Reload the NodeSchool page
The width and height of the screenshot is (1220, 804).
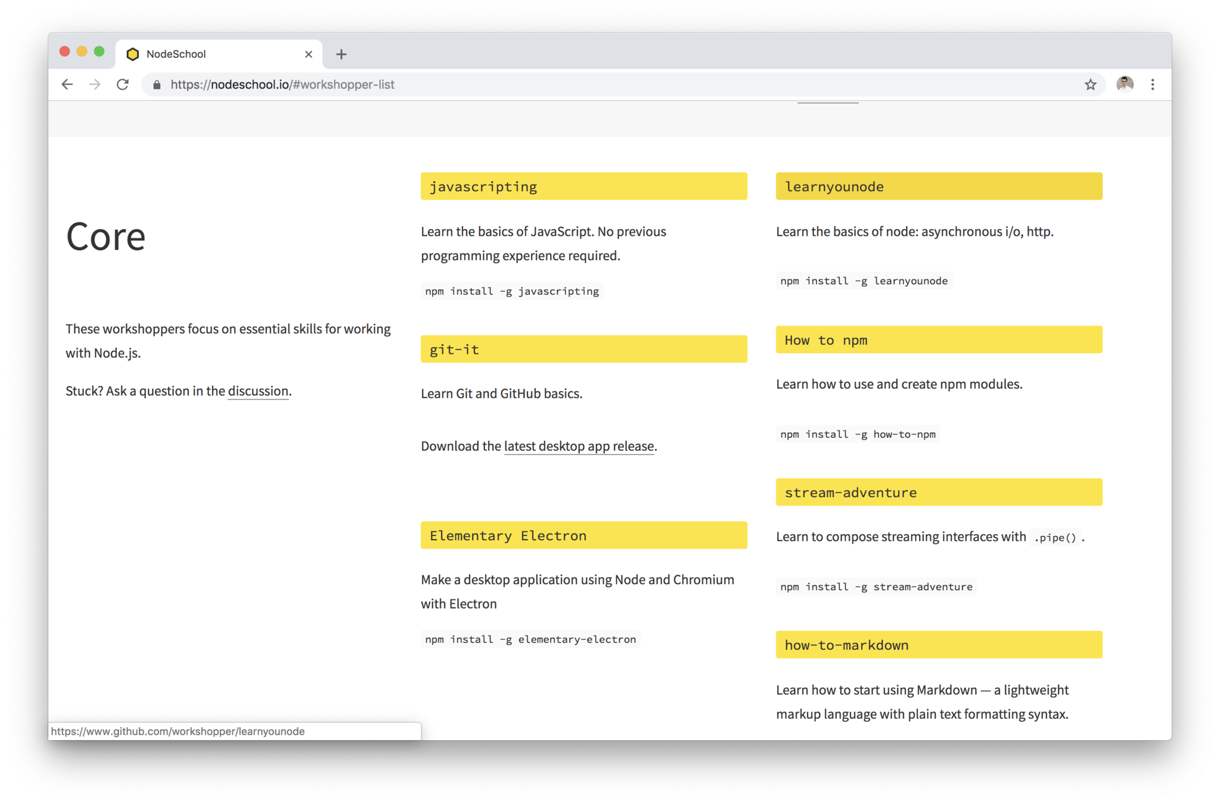click(123, 85)
